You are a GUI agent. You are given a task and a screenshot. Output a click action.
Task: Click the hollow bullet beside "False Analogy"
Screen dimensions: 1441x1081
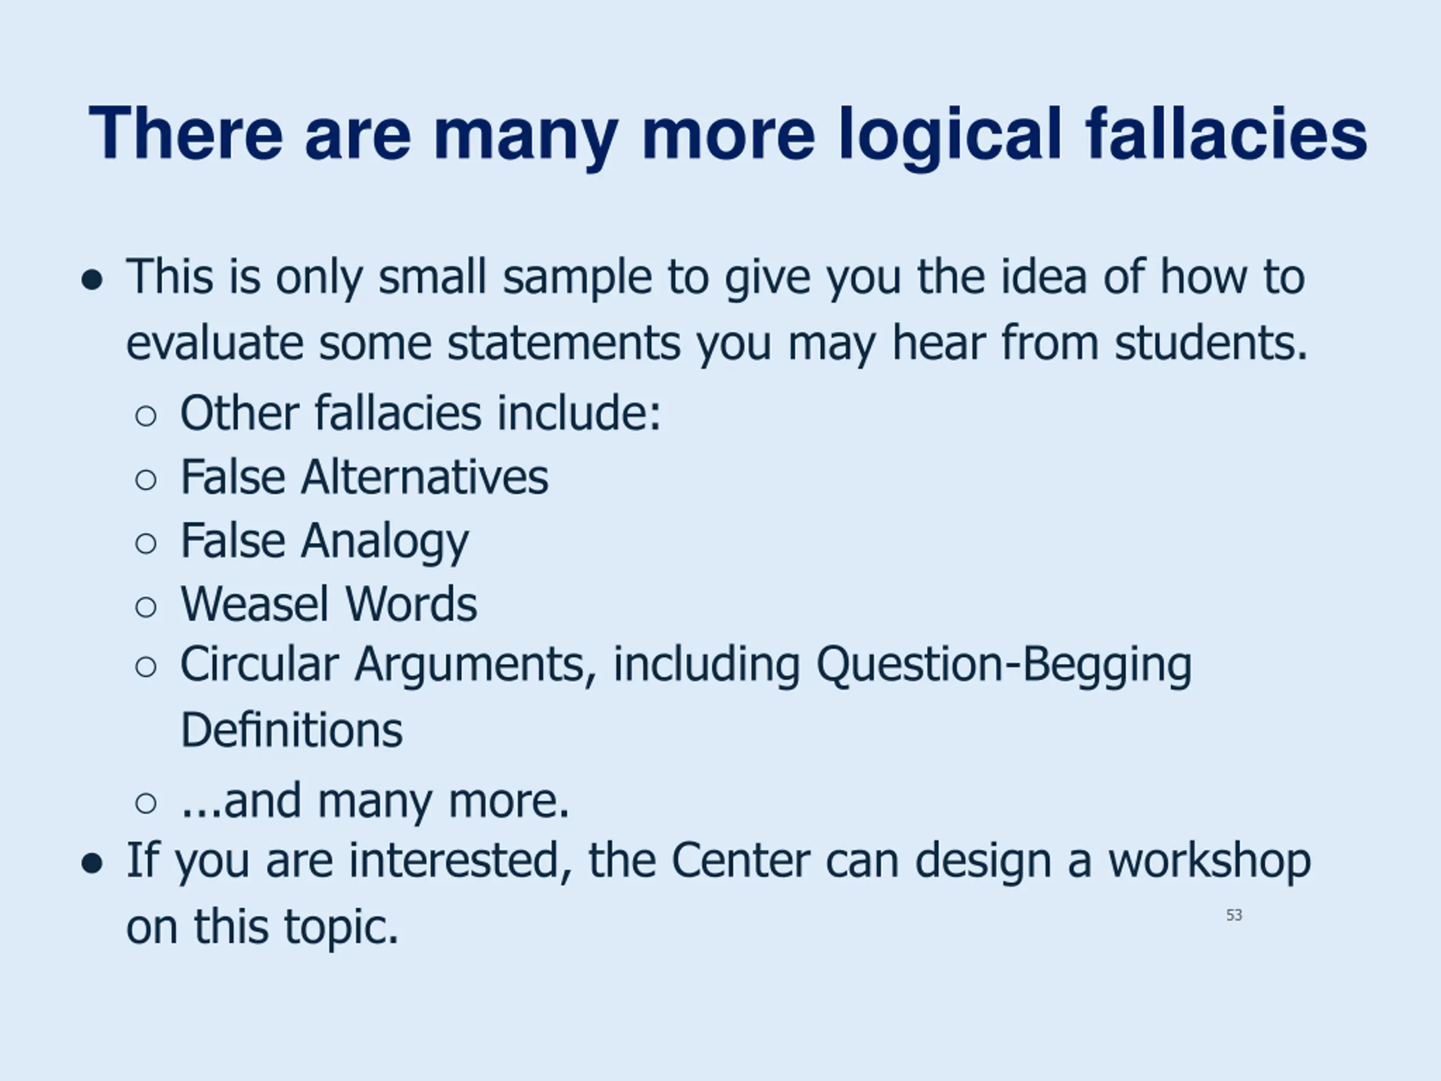tap(146, 543)
